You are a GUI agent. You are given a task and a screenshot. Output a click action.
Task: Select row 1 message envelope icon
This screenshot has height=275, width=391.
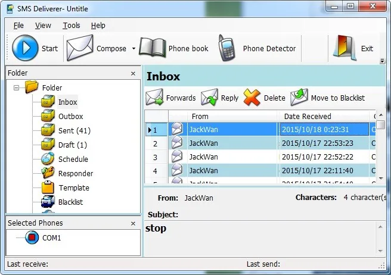[177, 129]
